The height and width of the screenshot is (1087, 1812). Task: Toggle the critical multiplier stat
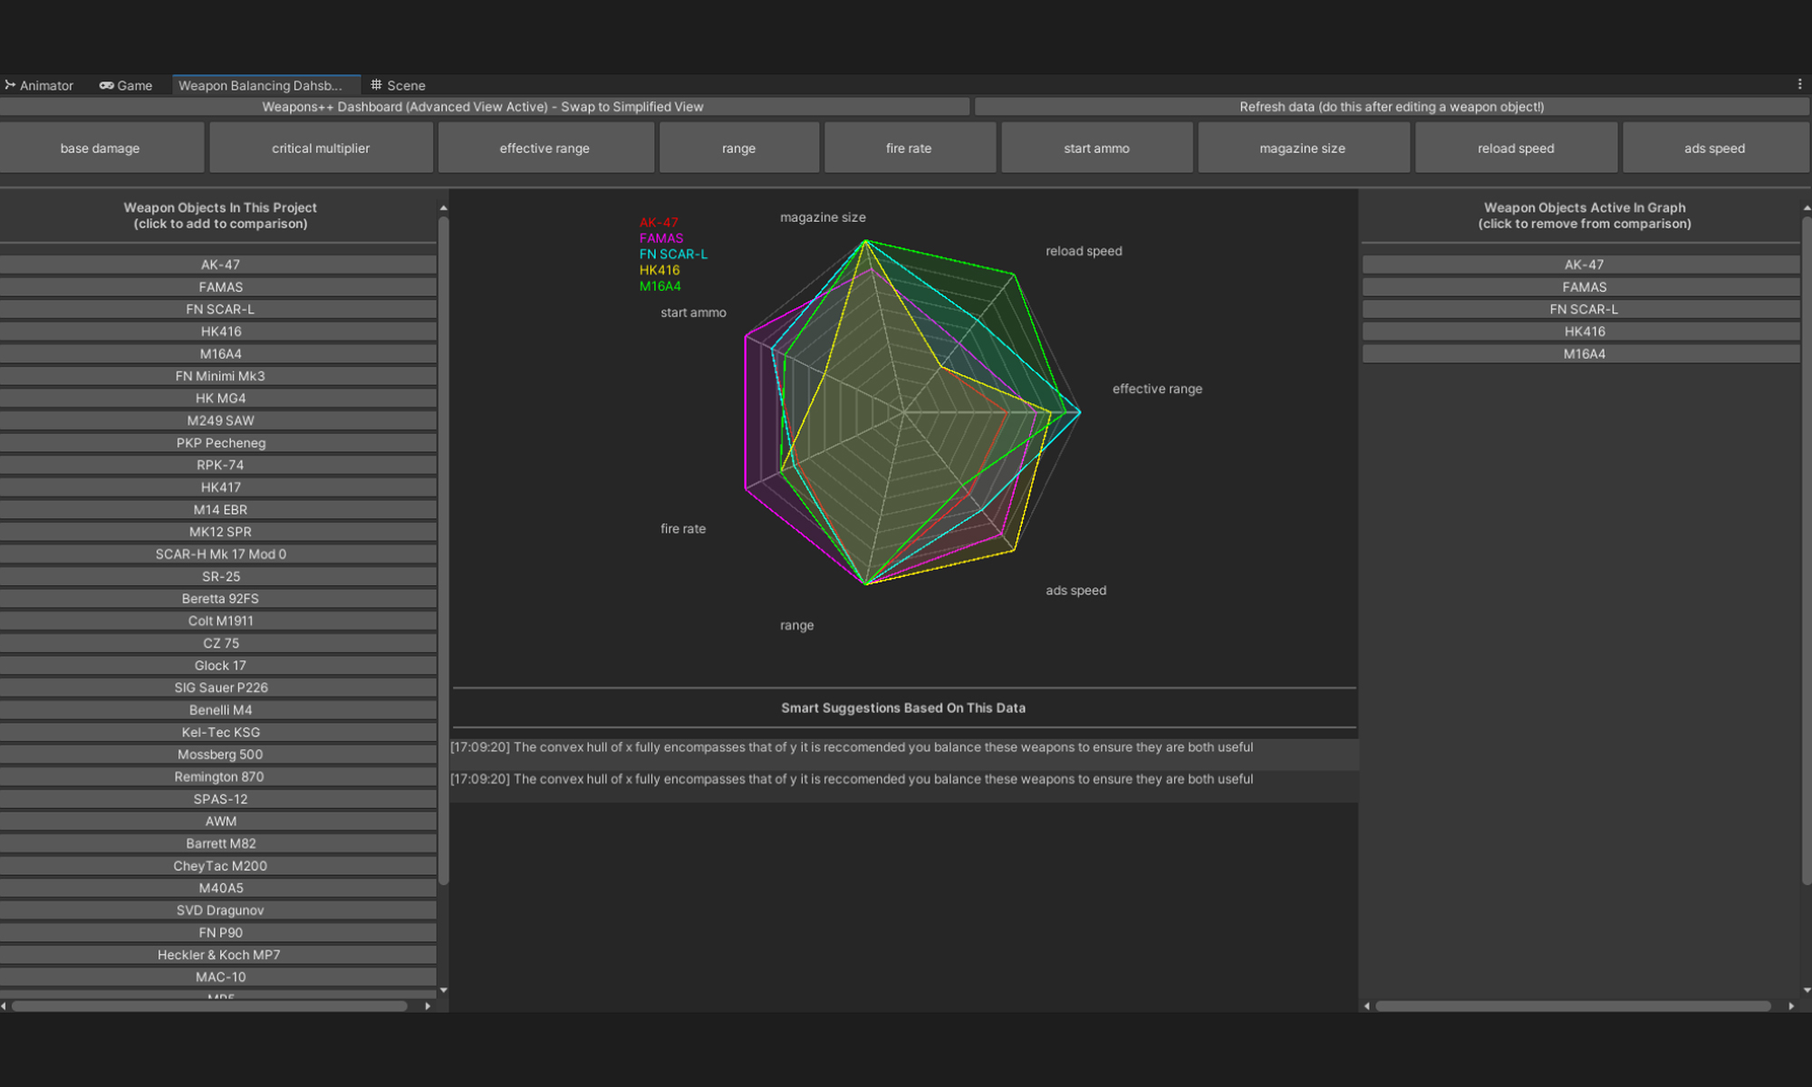click(321, 148)
